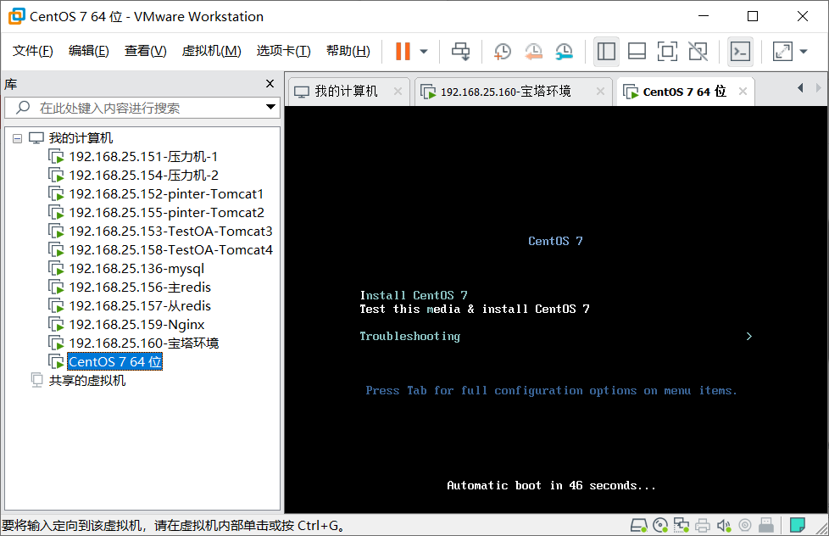Screen dimensions: 829x536
Task: Open the 虚拟机(M) menu
Action: (x=211, y=51)
